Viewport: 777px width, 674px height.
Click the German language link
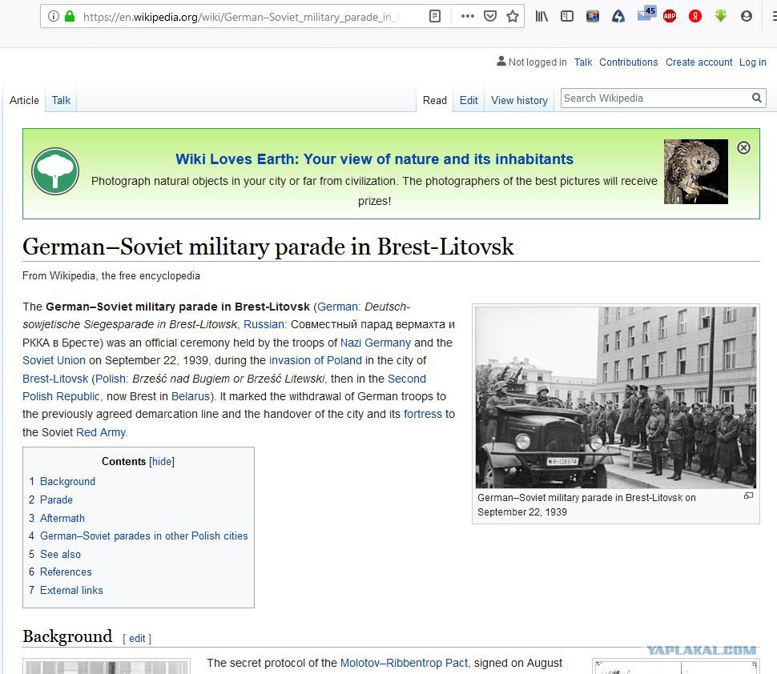337,307
